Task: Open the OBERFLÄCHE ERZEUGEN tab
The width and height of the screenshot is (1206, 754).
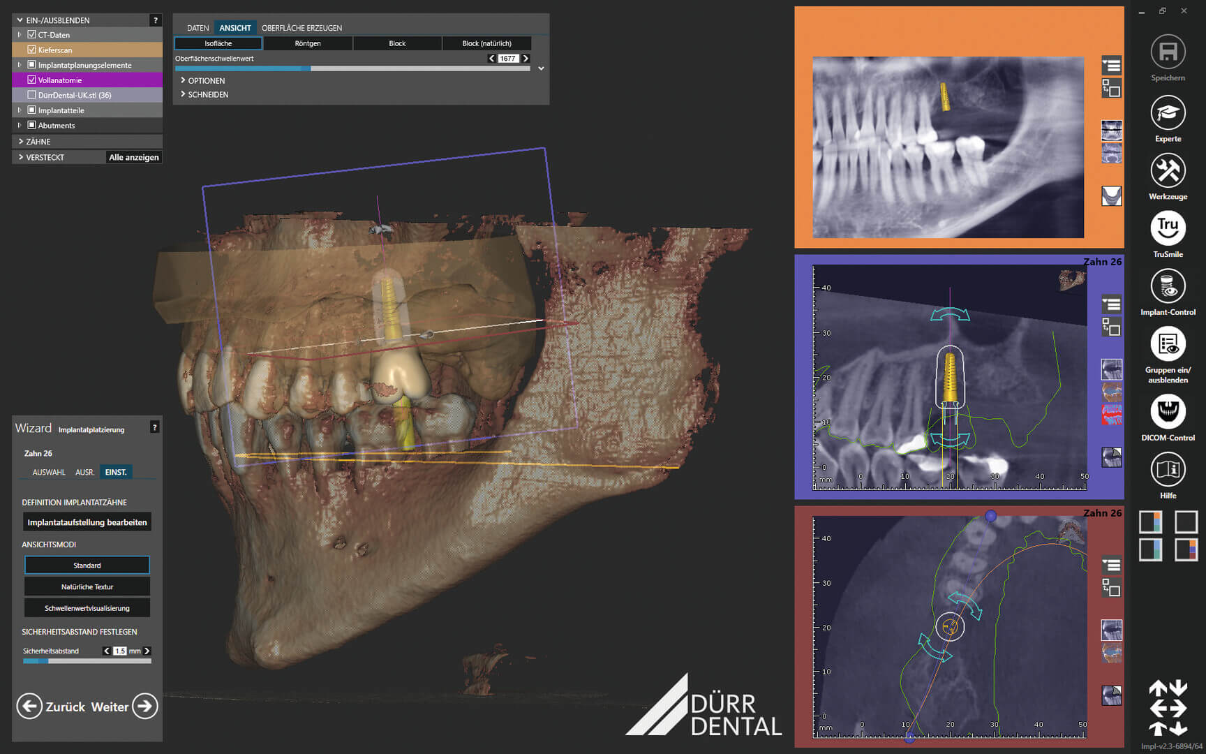Action: tap(301, 28)
